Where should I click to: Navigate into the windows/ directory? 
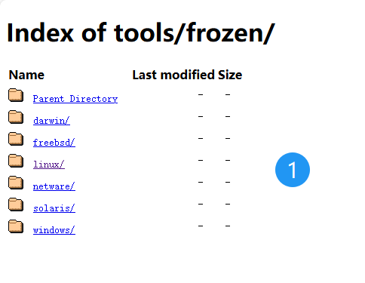coord(54,230)
